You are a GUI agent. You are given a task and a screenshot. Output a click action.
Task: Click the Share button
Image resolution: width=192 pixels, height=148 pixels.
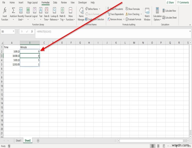pos(170,2)
